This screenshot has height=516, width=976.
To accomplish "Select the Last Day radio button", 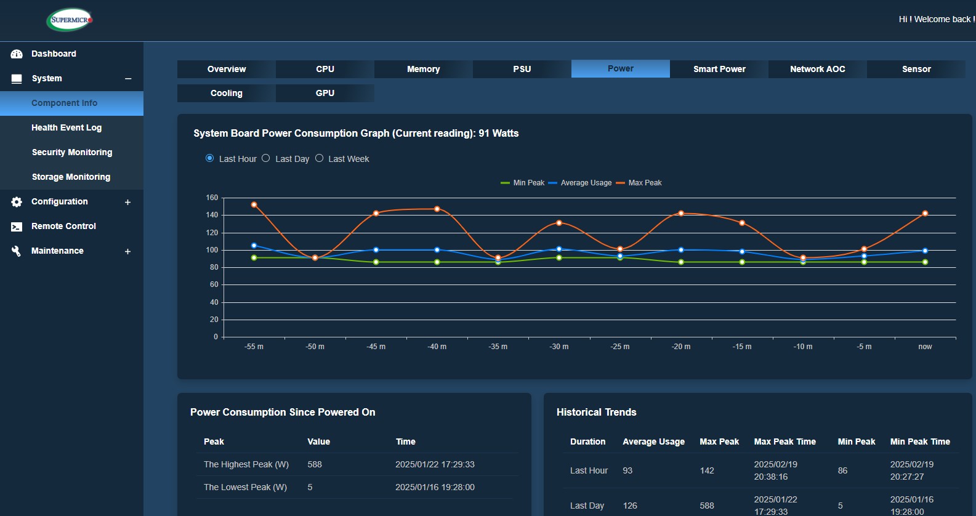I will click(x=266, y=158).
